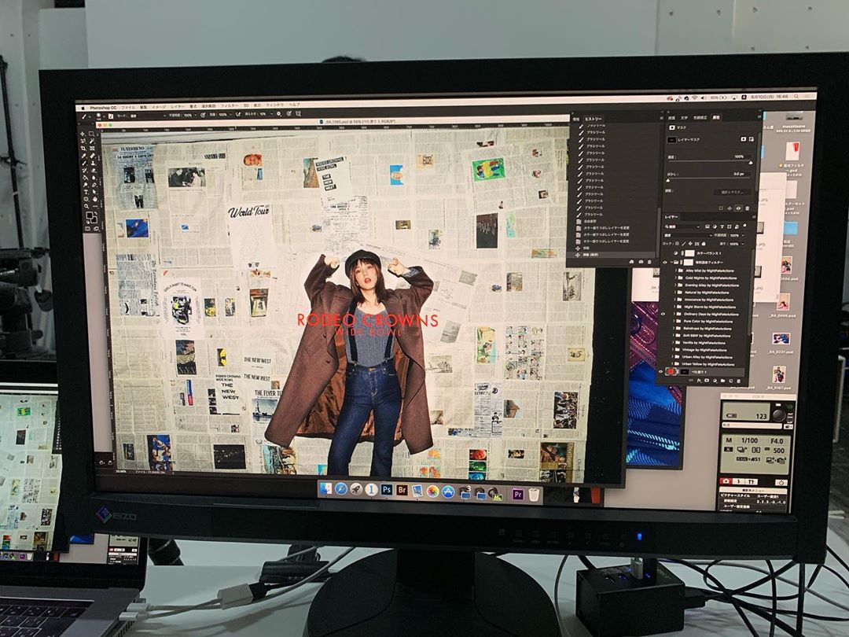Hide the red fill layer at the bottom
Screen dimensions: 849x637
661,371
